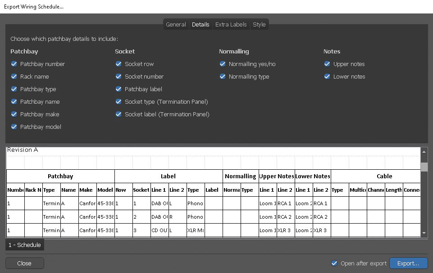Click the Cable column header in preview

[x=384, y=176]
